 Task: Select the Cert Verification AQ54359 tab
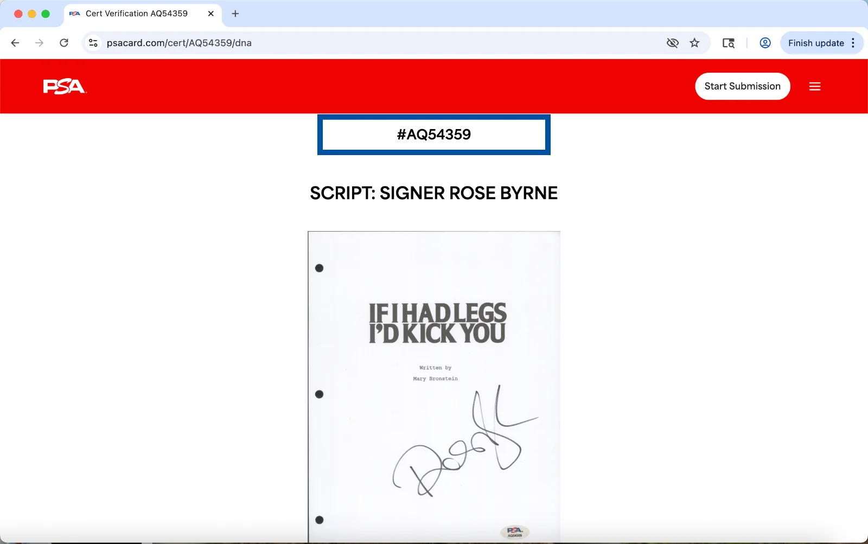tap(142, 14)
